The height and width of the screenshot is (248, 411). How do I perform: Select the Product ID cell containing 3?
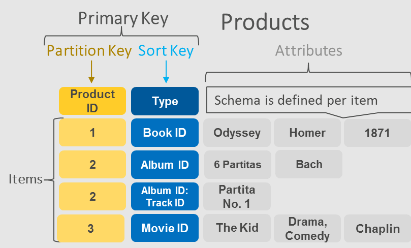[91, 229]
